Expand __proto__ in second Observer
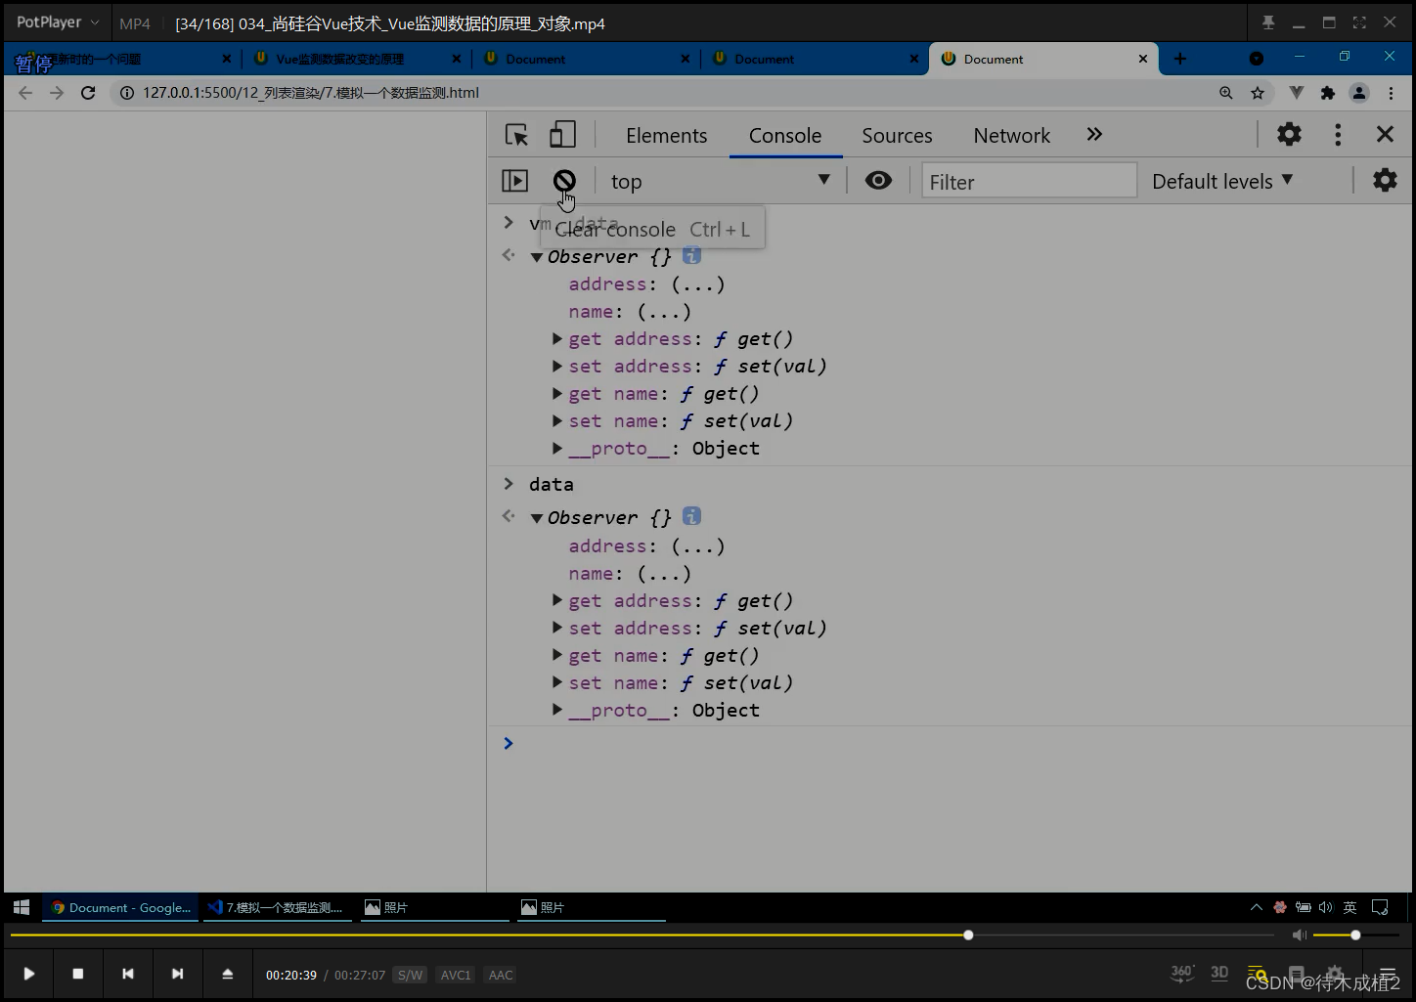The height and width of the screenshot is (1002, 1416). (x=557, y=710)
